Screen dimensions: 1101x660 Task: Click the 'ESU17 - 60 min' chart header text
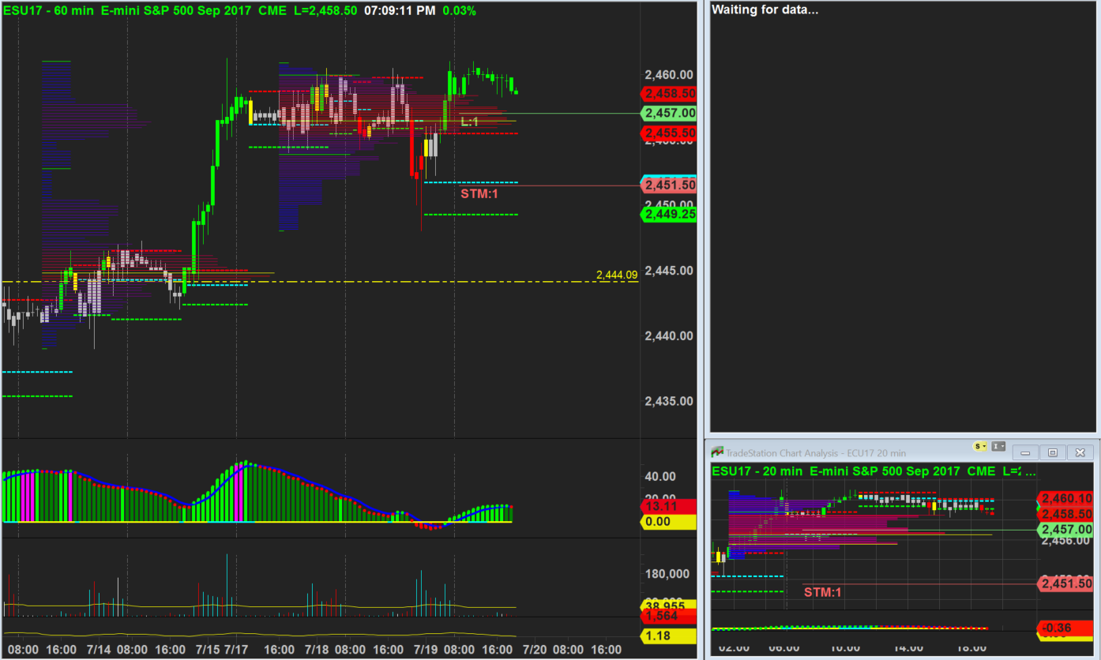pyautogui.click(x=49, y=11)
